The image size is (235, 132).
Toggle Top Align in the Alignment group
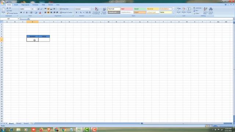[x=46, y=9]
